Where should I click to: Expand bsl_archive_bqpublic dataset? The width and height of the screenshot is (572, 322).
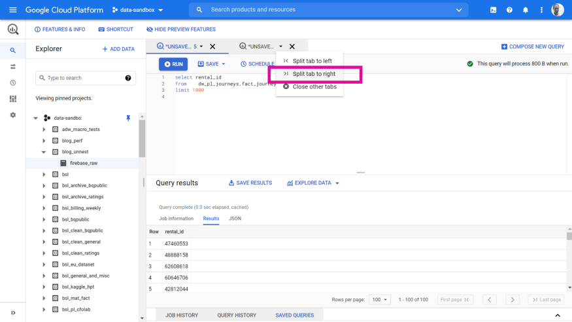click(x=44, y=185)
